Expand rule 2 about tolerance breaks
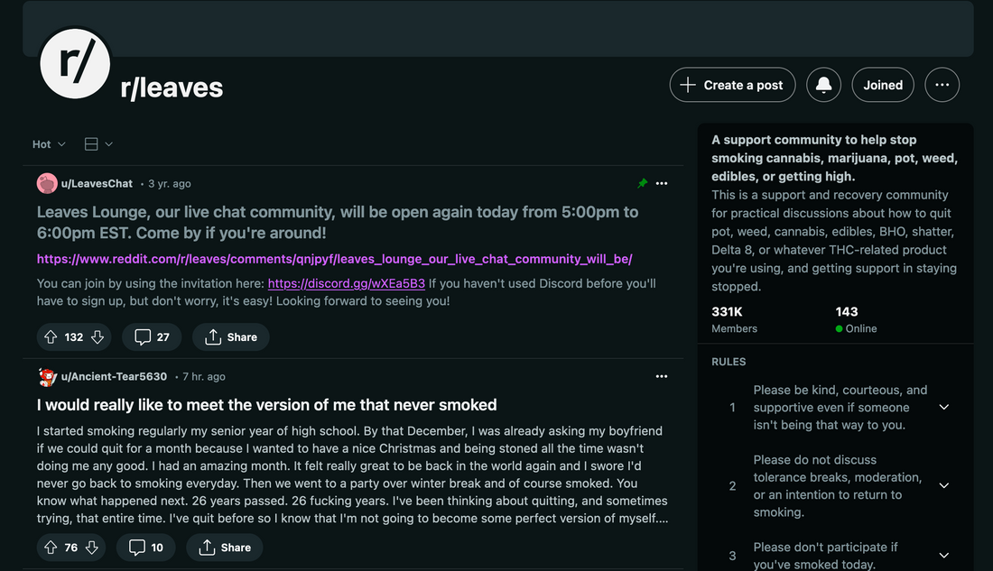The height and width of the screenshot is (571, 993). [x=943, y=485]
